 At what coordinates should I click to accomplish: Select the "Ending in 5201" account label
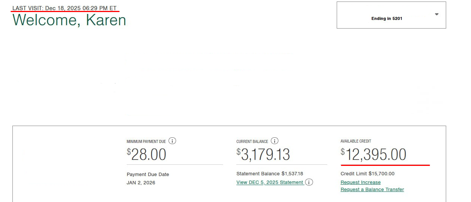click(x=386, y=18)
